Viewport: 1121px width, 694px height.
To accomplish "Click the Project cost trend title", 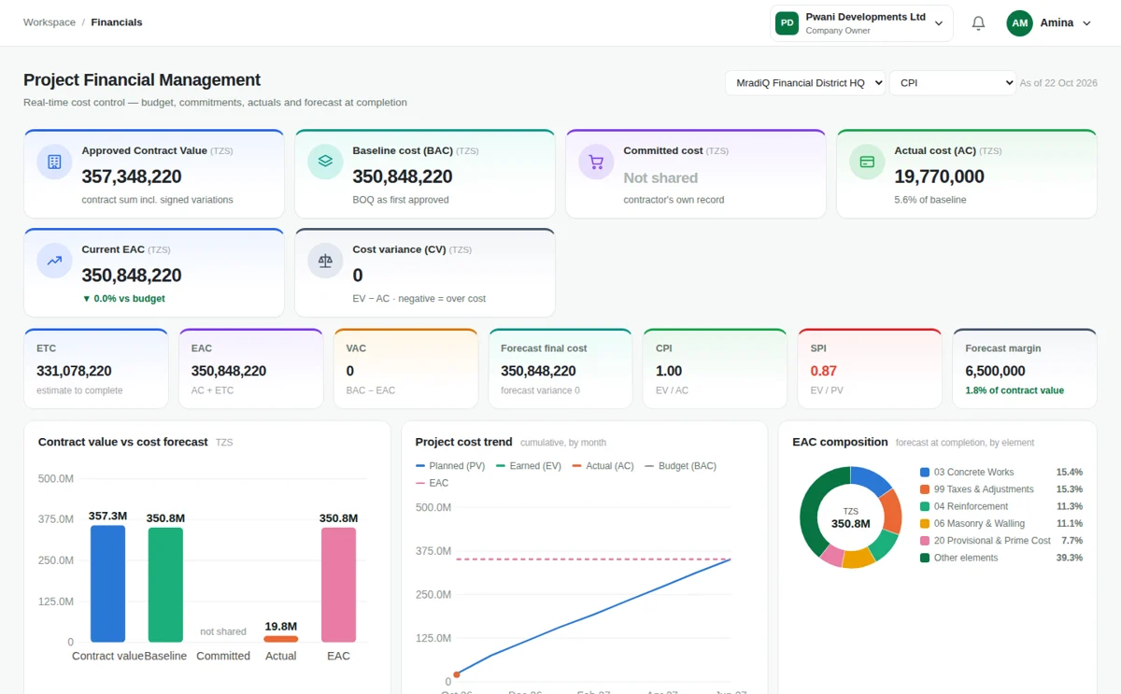I will click(x=463, y=442).
